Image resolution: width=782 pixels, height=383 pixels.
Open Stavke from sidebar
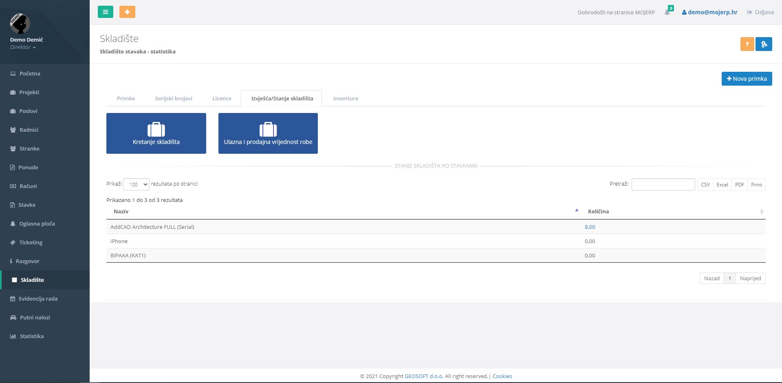point(45,205)
